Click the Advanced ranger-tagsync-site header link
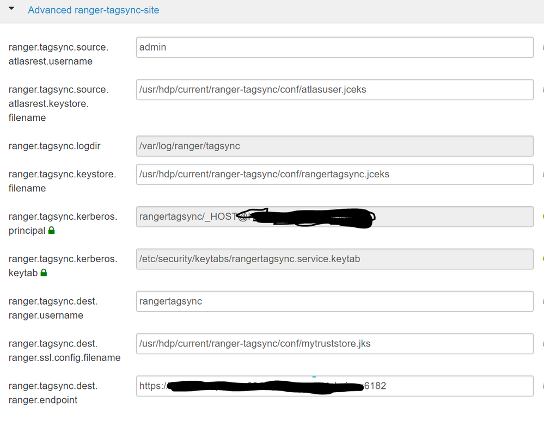The width and height of the screenshot is (544, 421). (x=93, y=10)
